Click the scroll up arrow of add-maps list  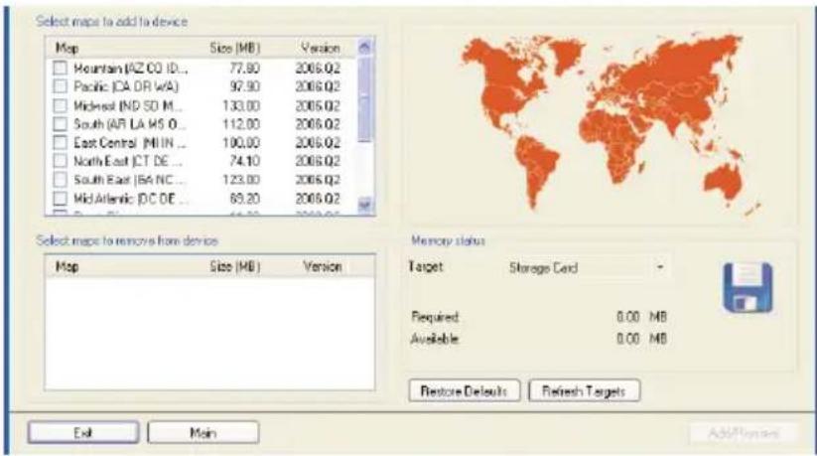[x=364, y=48]
